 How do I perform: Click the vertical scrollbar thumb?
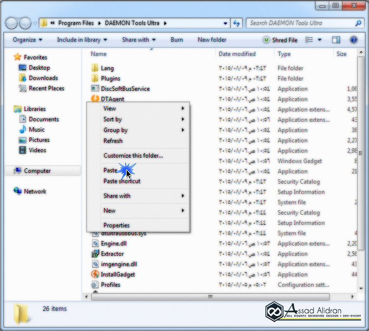(x=361, y=153)
